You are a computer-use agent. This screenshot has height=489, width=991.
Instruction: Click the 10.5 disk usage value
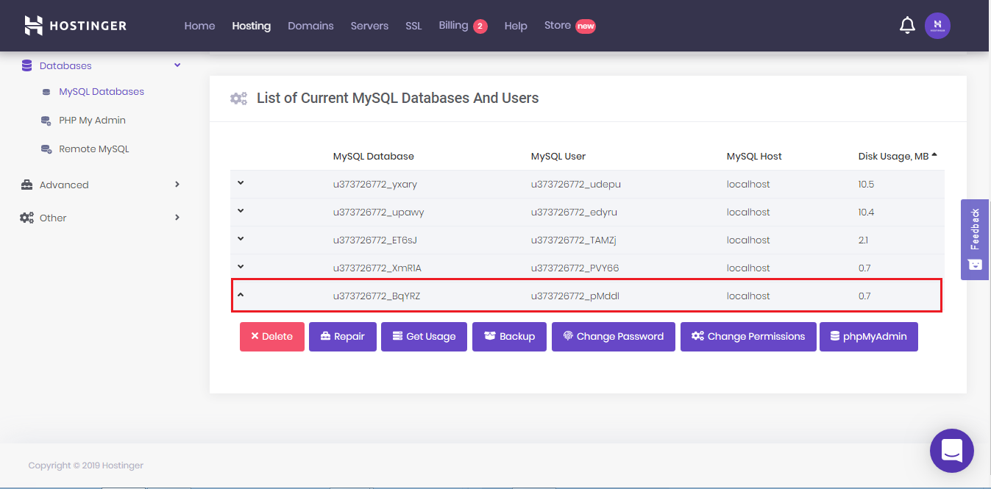866,185
